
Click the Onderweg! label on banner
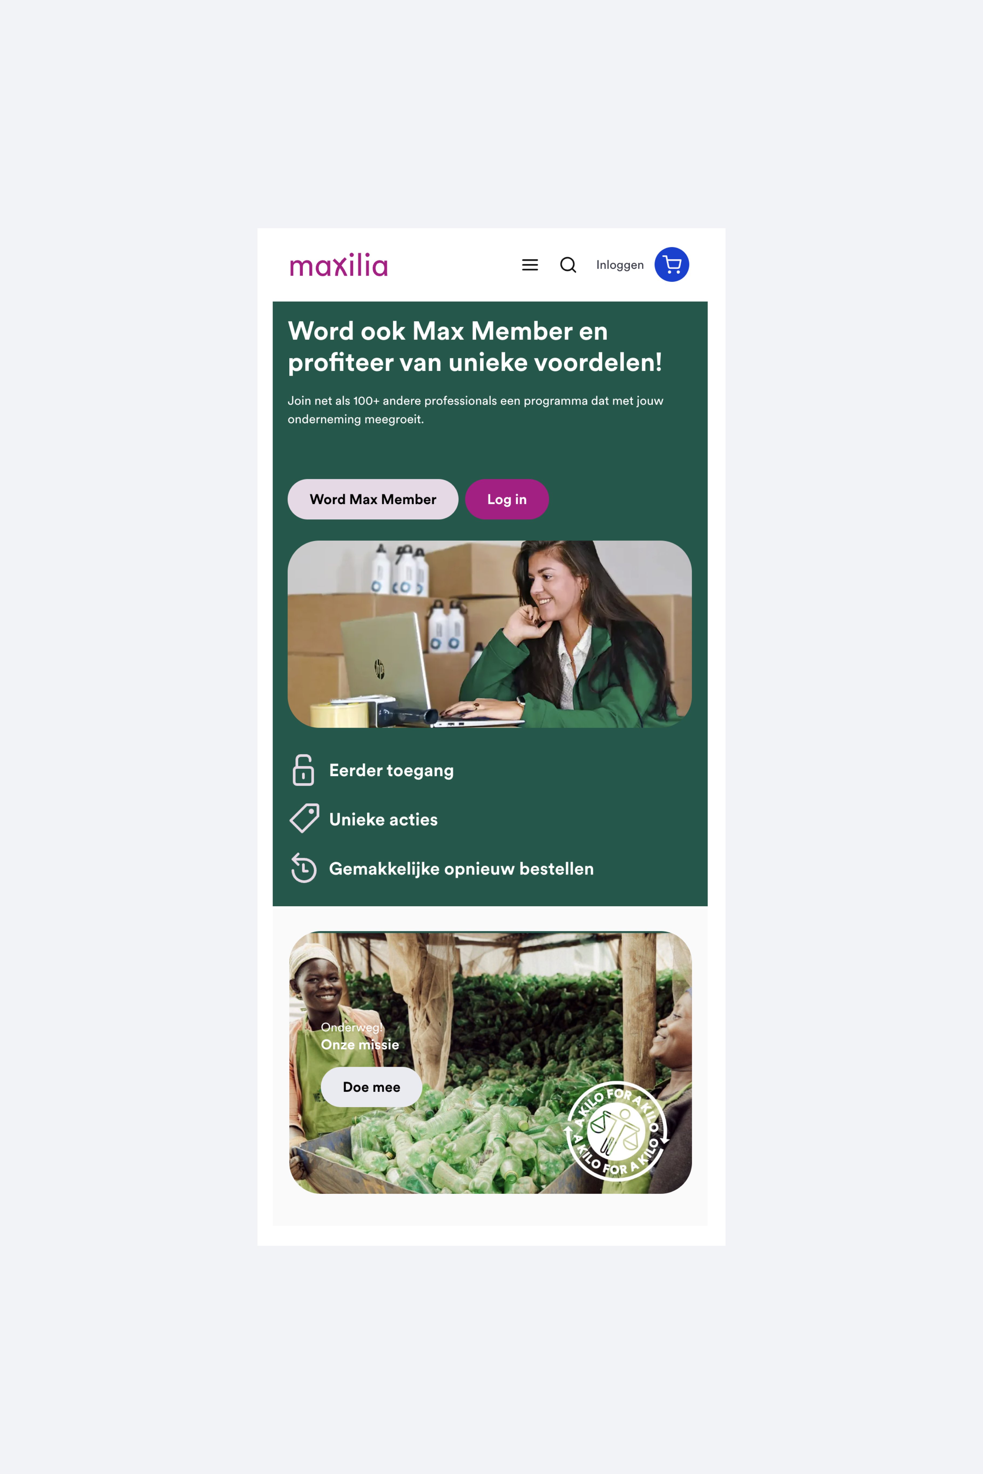pos(352,1027)
